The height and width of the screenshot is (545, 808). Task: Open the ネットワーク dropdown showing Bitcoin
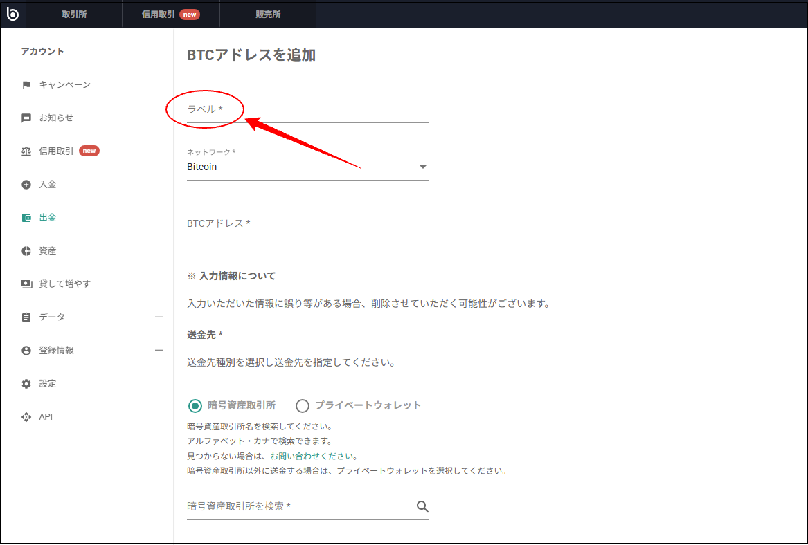coord(422,167)
